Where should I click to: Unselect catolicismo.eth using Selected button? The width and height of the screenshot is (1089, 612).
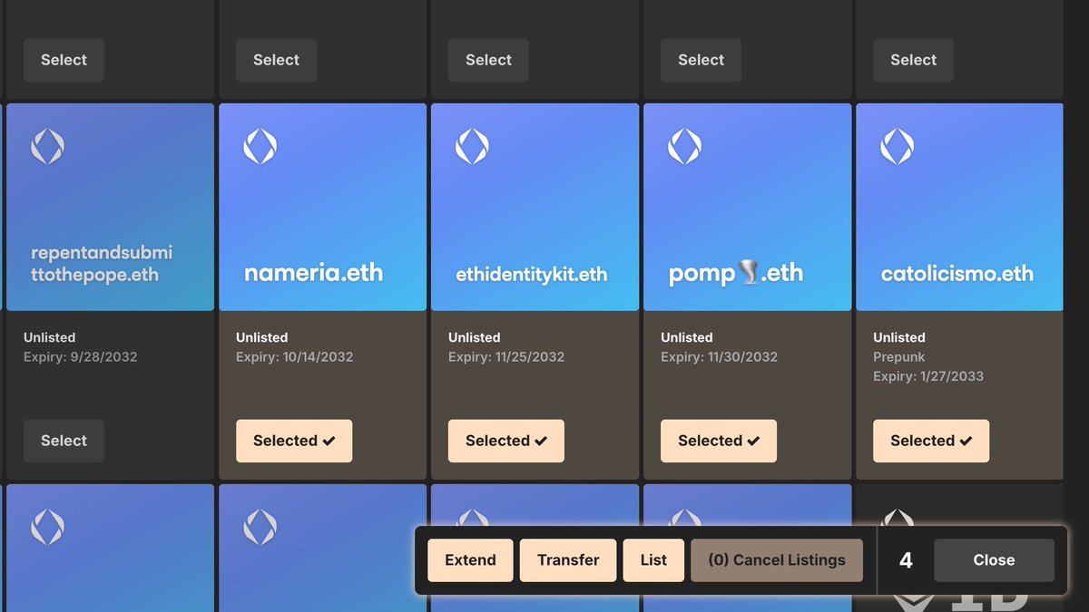coord(931,441)
